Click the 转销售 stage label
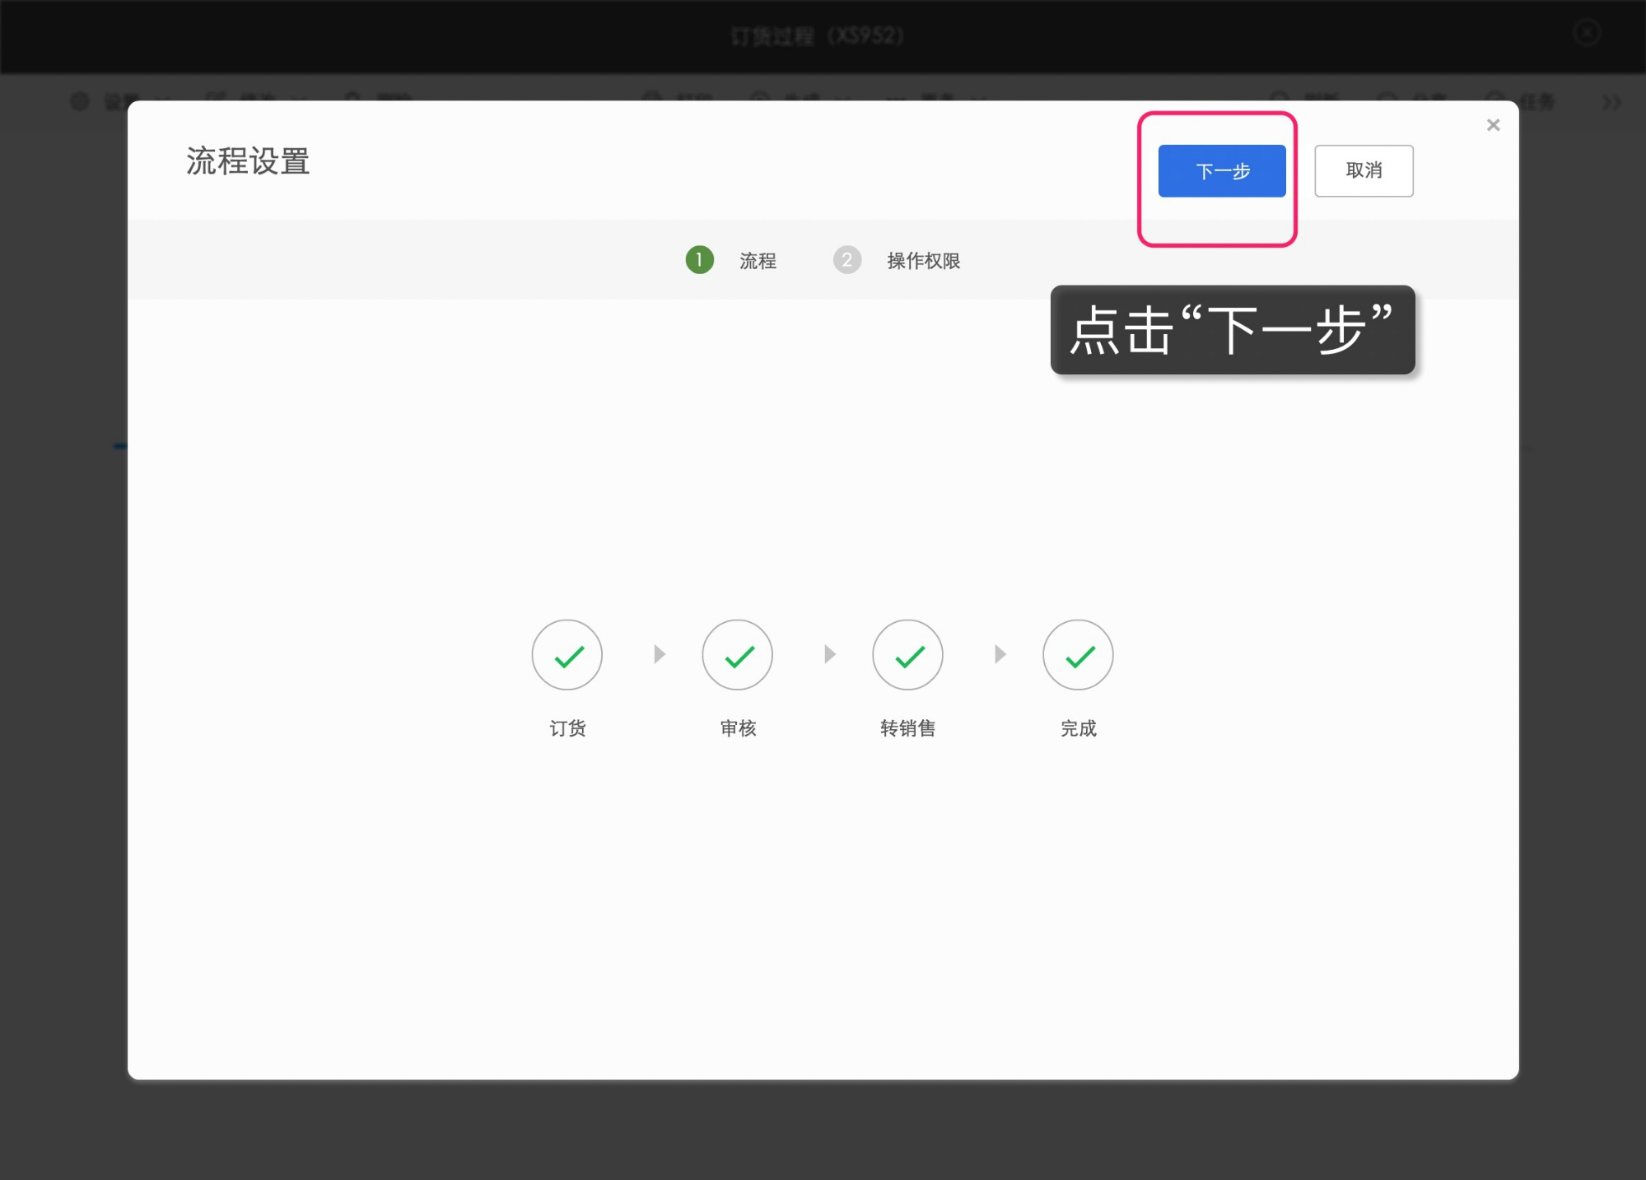This screenshot has height=1180, width=1646. [x=907, y=728]
